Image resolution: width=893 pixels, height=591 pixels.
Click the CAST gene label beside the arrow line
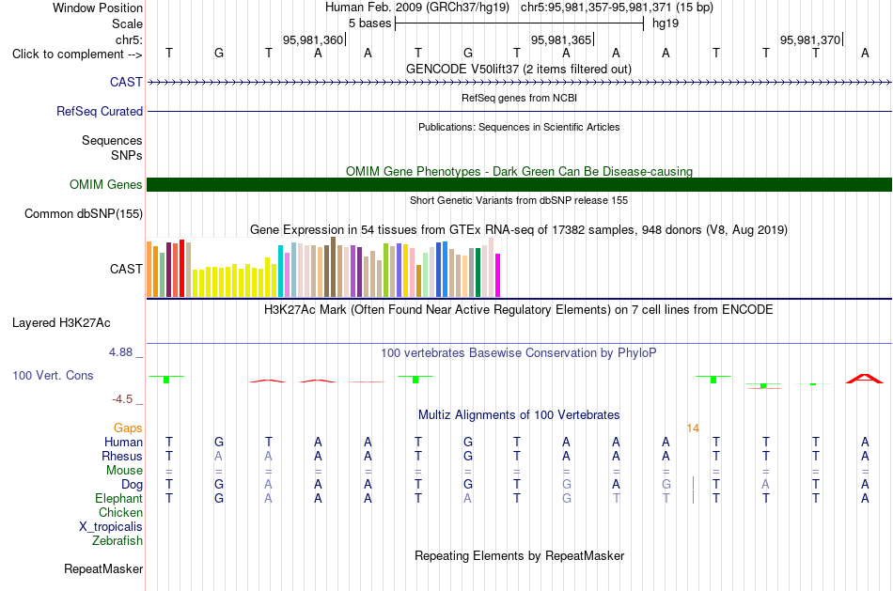pos(126,82)
